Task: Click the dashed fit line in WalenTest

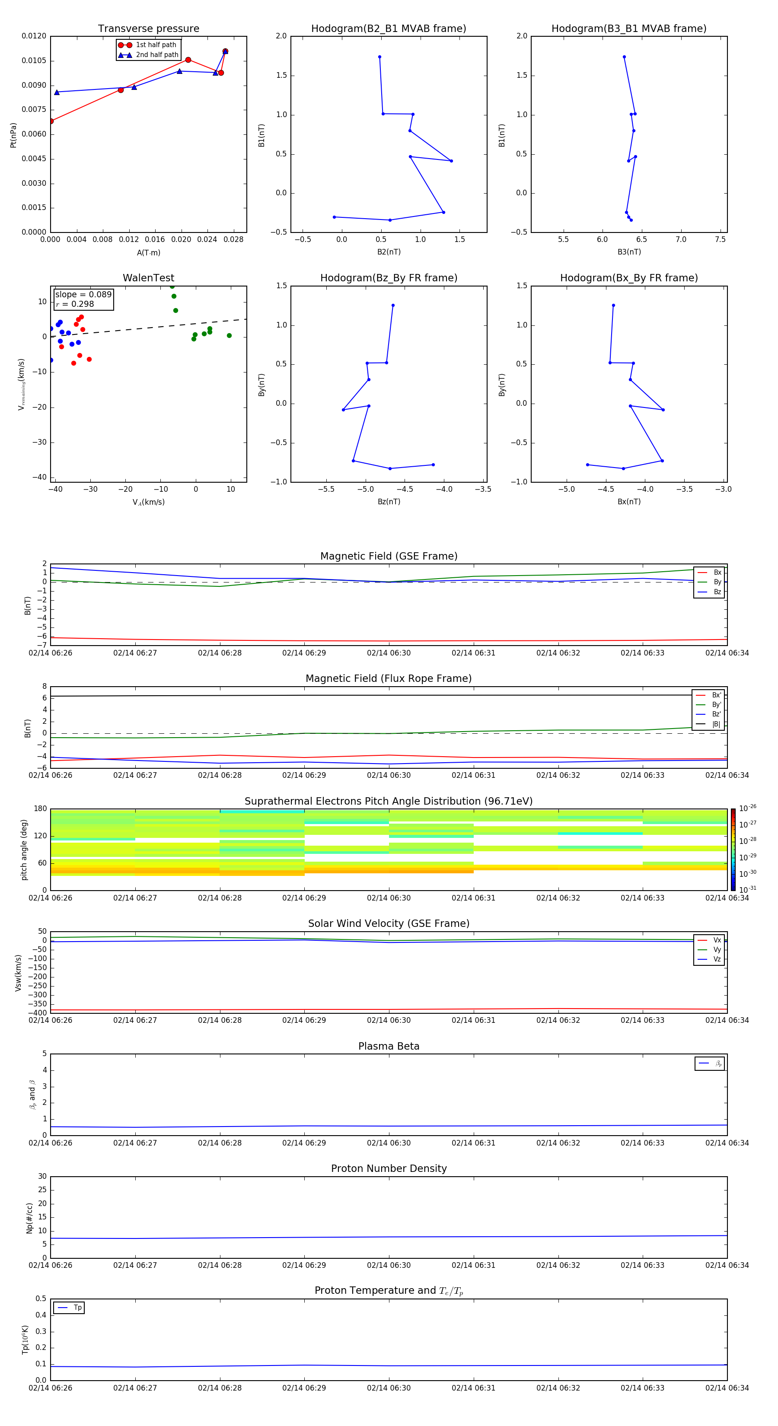Action: pyautogui.click(x=148, y=328)
